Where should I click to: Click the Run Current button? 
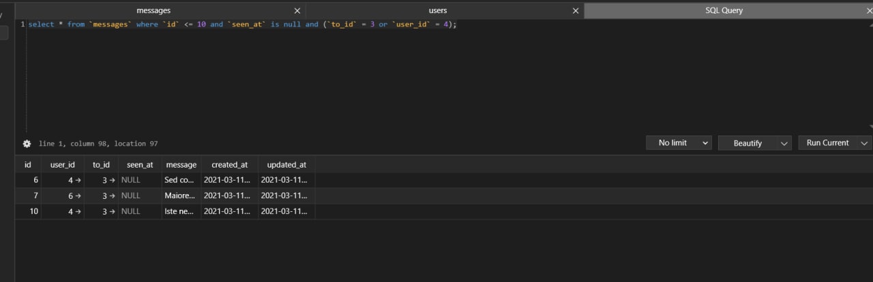(827, 143)
